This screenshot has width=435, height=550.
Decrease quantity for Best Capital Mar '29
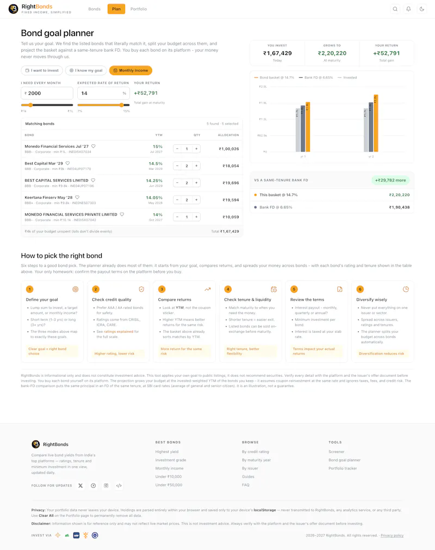click(177, 166)
